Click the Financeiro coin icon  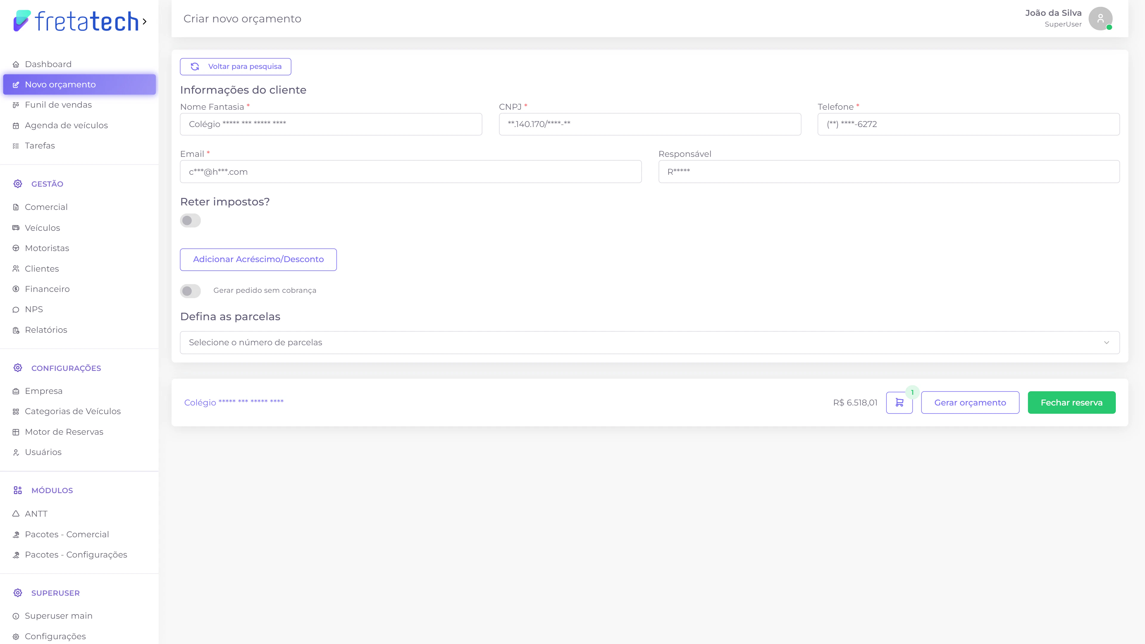click(16, 289)
